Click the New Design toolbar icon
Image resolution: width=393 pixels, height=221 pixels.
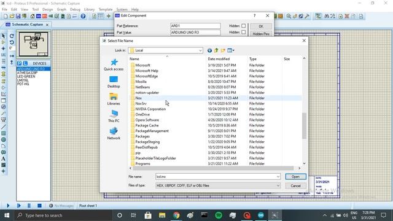[x=6, y=17]
